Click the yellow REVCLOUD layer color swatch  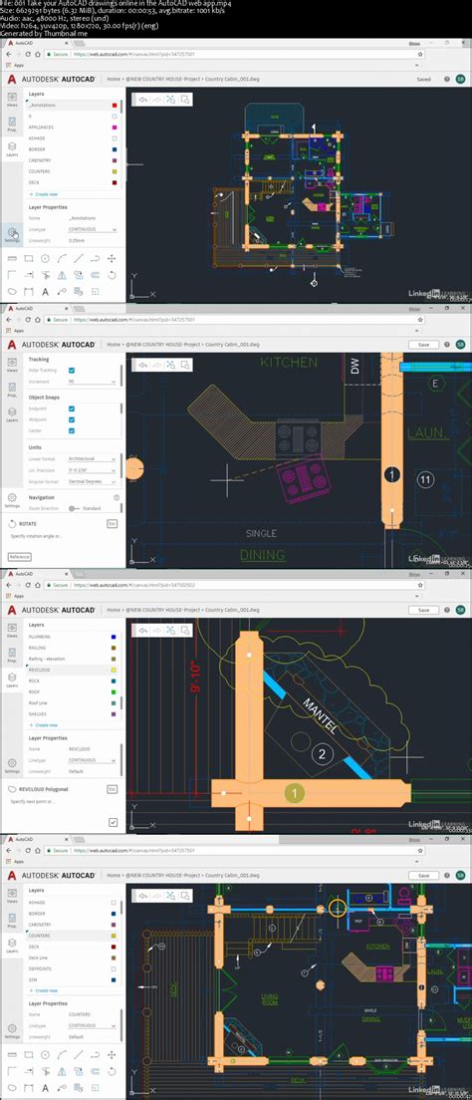tap(114, 670)
